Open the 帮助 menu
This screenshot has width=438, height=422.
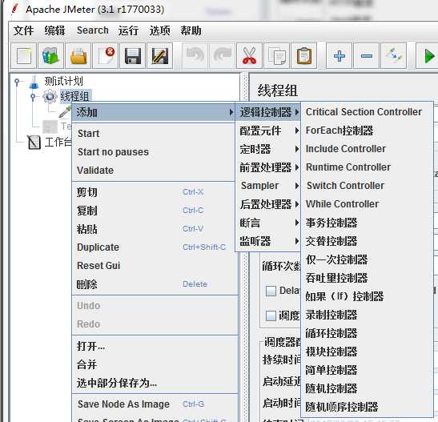tap(191, 30)
